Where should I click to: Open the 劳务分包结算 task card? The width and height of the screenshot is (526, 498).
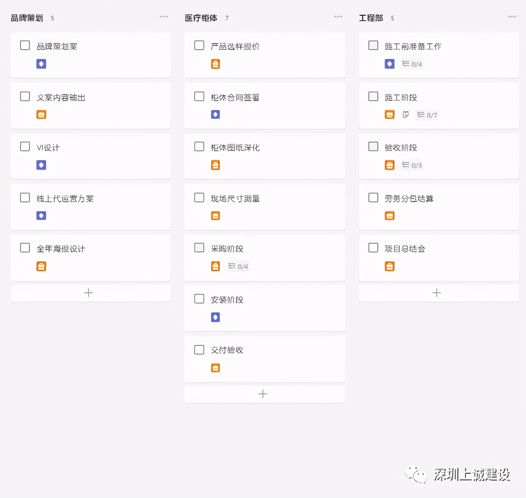(x=439, y=206)
